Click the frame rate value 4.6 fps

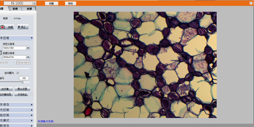point(17,19)
